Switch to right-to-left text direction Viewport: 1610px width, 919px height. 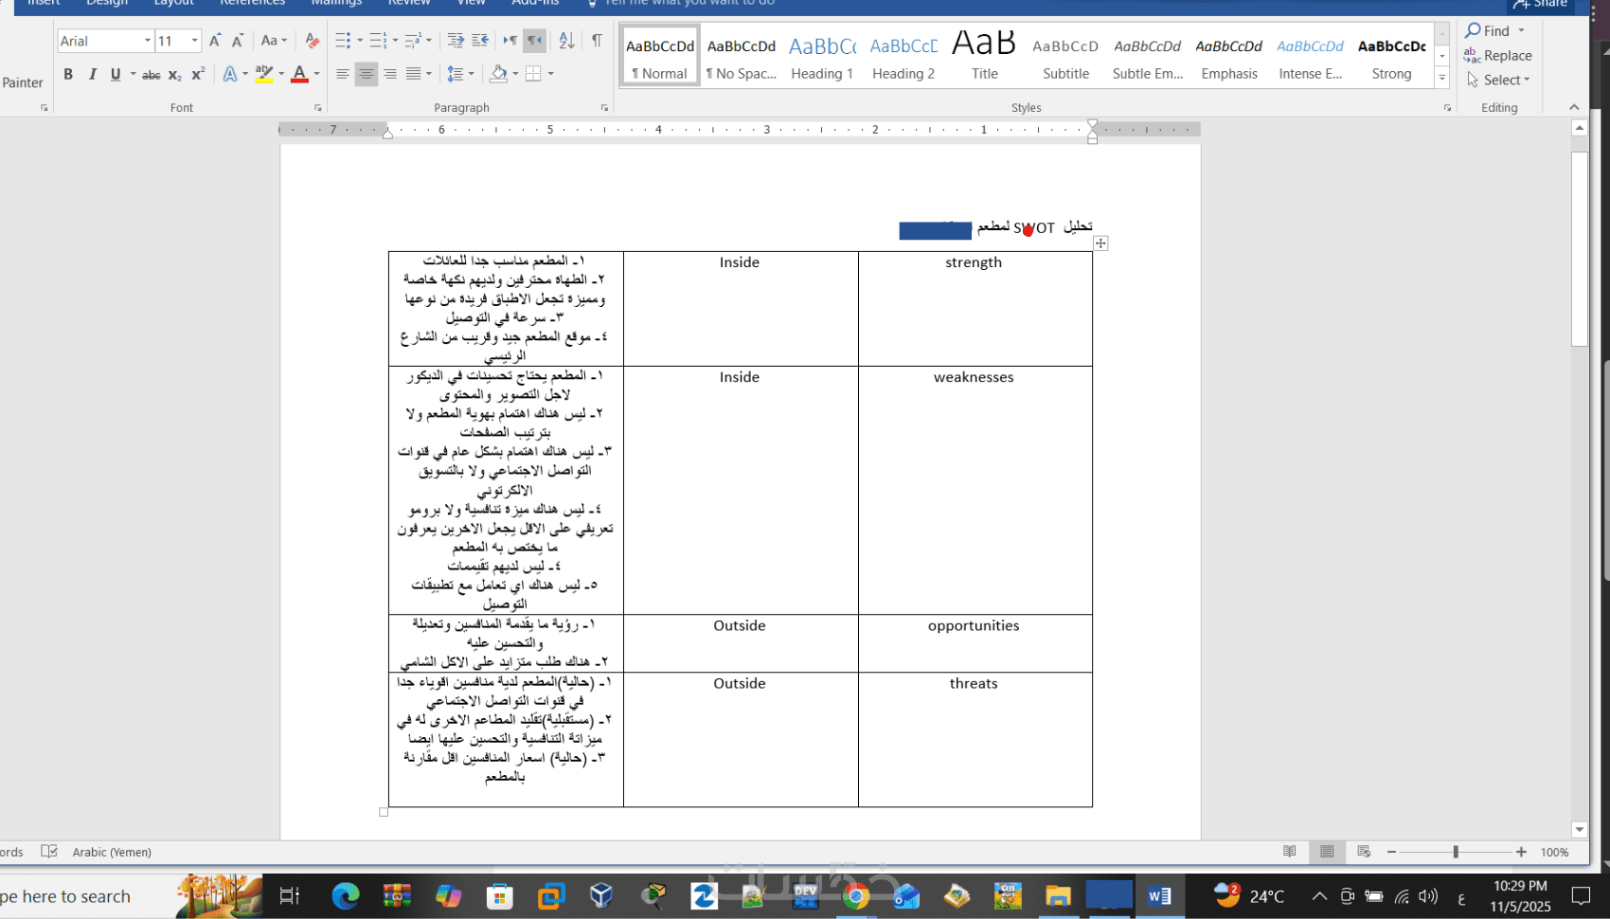(x=535, y=41)
